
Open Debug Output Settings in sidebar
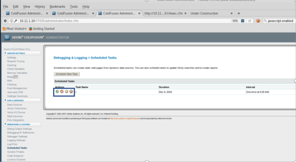19,129
